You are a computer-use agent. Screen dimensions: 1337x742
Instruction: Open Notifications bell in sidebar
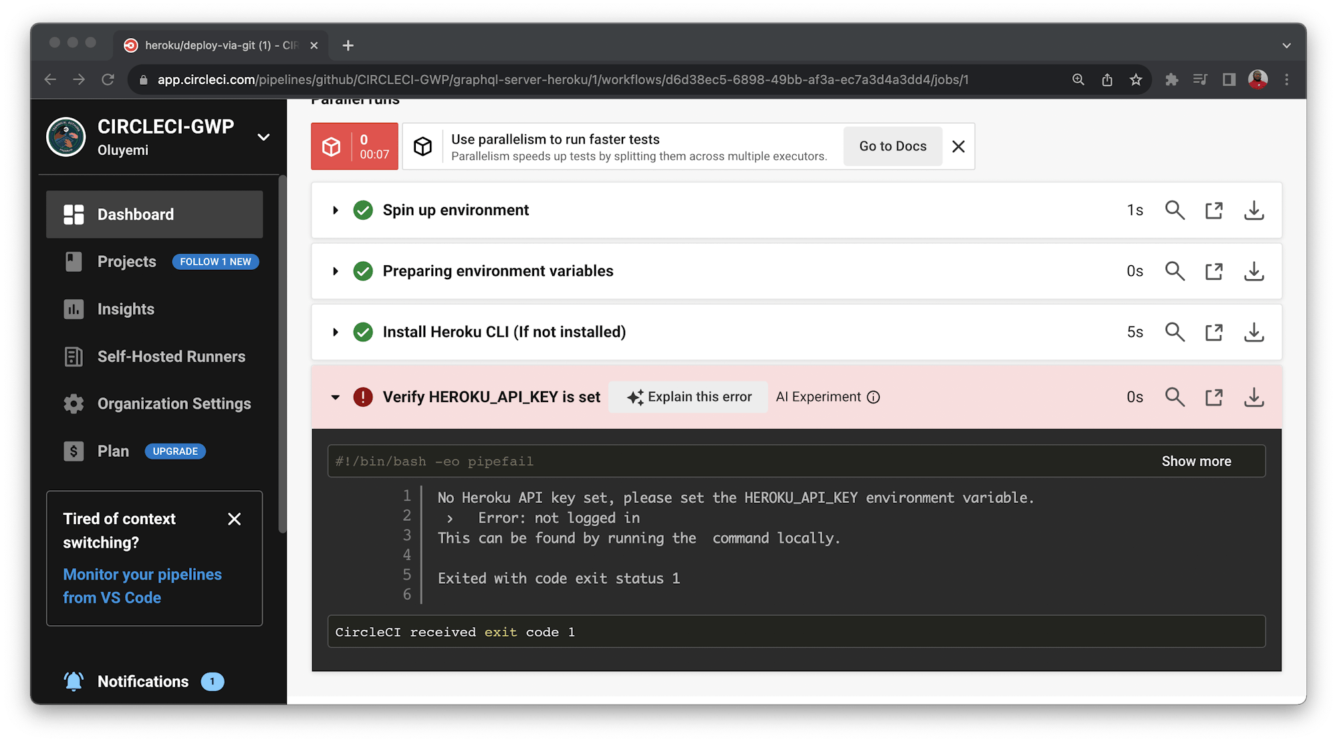coord(74,681)
